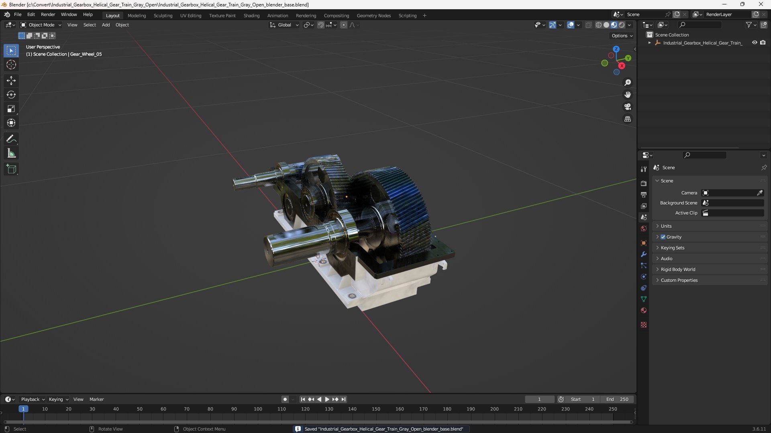Viewport: 771px width, 433px height.
Task: Open the Playback dropdown in timeline
Action: [33, 399]
